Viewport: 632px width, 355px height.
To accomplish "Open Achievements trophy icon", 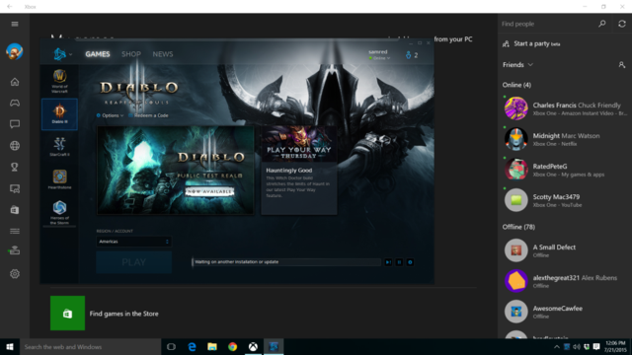I will click(15, 167).
